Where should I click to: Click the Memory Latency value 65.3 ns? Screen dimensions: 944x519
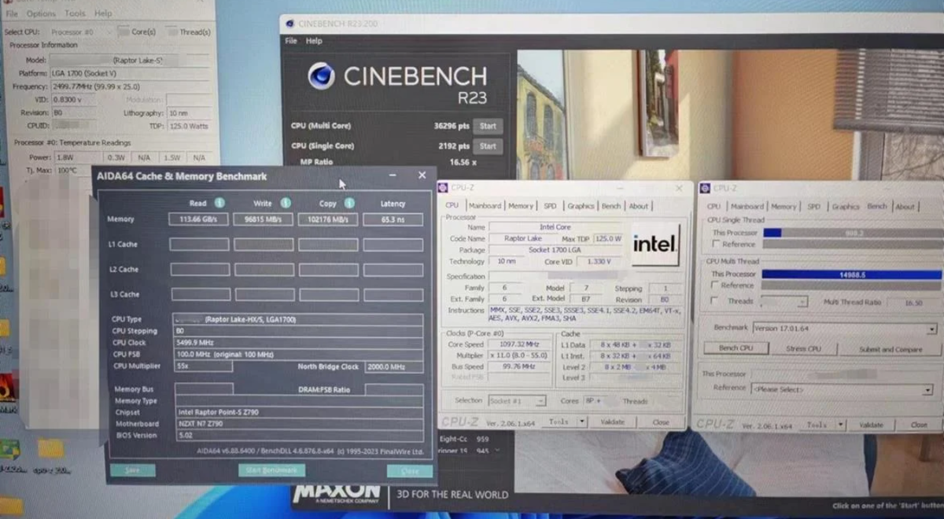tap(393, 219)
